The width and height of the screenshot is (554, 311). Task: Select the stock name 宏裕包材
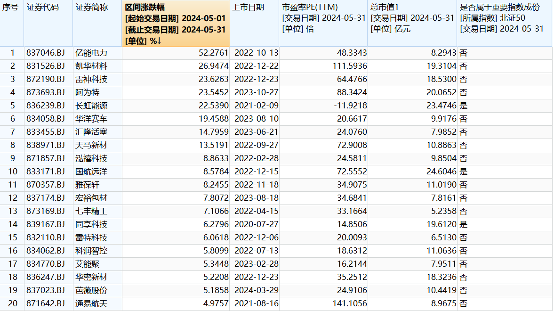pos(91,198)
